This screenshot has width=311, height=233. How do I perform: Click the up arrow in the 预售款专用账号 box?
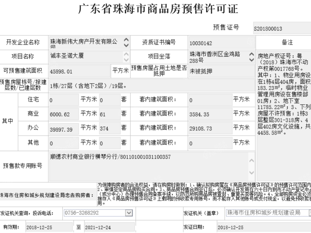251,161
